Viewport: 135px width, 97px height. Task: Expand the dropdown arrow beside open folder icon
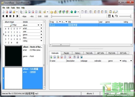click(17, 12)
